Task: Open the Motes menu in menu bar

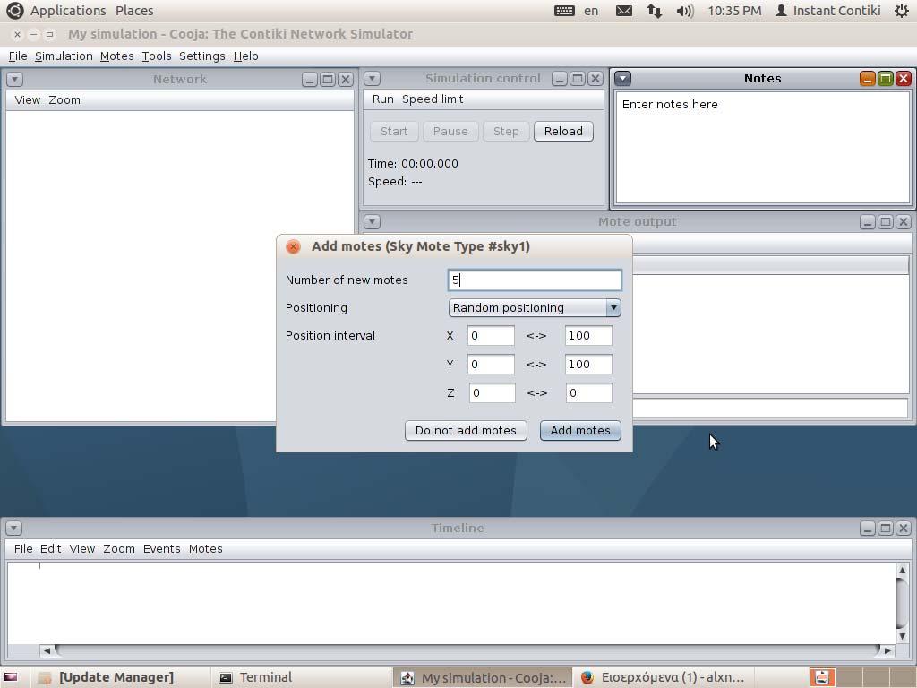Action: pyautogui.click(x=117, y=56)
